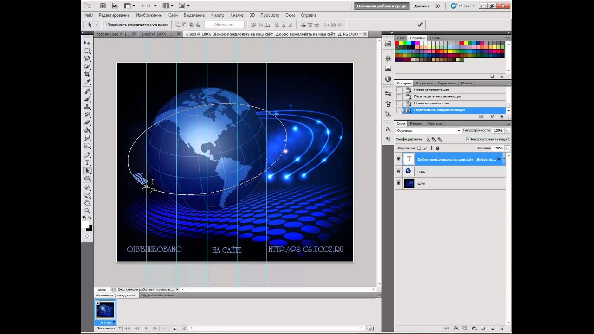Delete layer with the trash icon

(x=501, y=328)
